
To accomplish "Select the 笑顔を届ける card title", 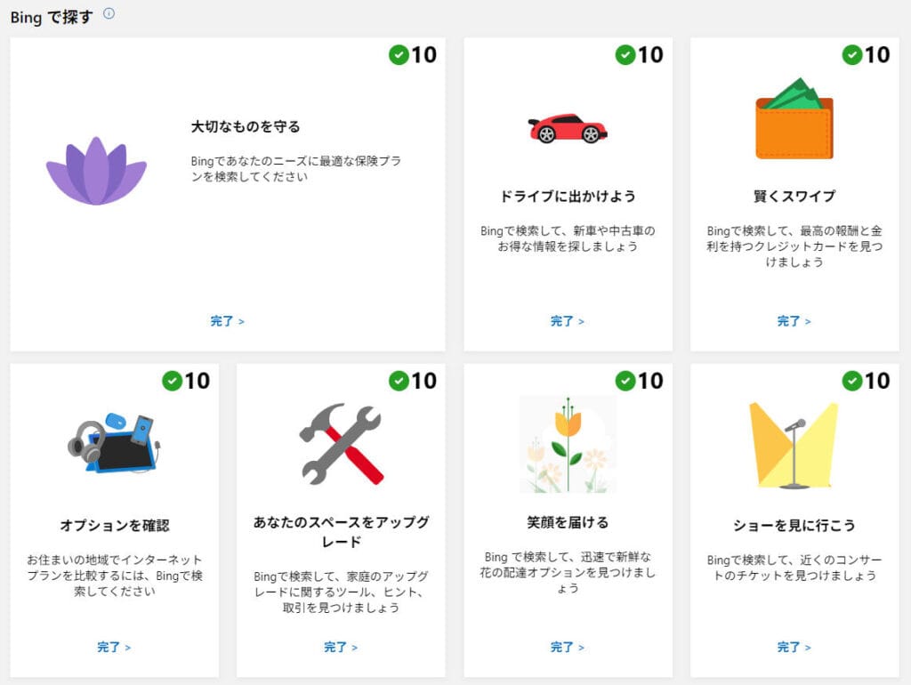I will point(568,522).
